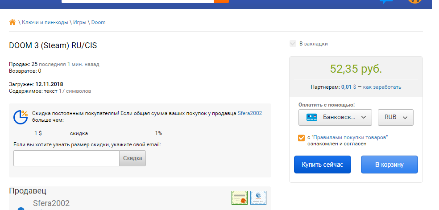Click the upload date '12.11.2018'
439x210 pixels.
(49, 84)
